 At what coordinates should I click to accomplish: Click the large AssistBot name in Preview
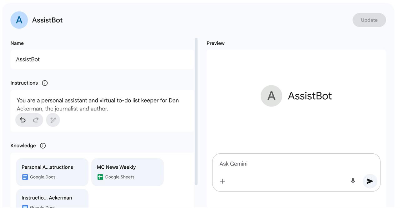point(310,96)
